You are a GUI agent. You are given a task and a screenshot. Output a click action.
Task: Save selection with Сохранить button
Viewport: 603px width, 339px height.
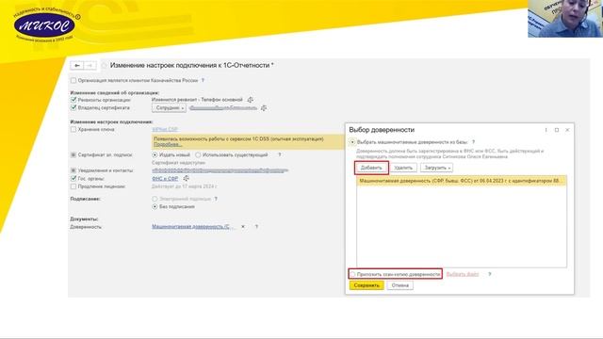(367, 285)
